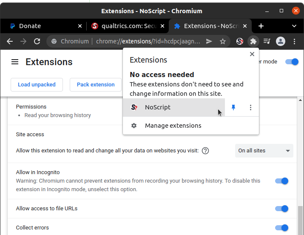Open a new tab with plus icon

[x=261, y=26]
